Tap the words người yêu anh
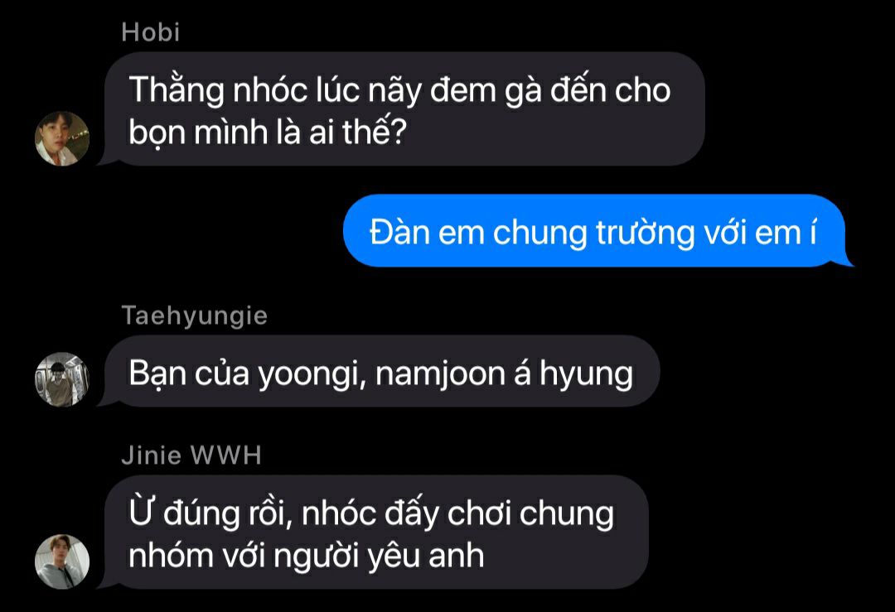This screenshot has width=895, height=612. tap(379, 557)
